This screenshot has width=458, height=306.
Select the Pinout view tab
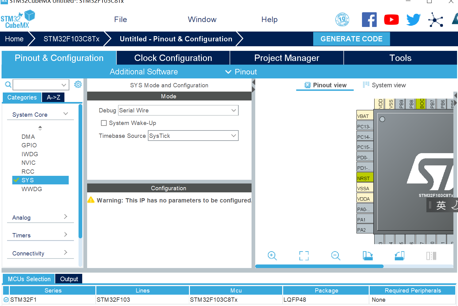(325, 85)
